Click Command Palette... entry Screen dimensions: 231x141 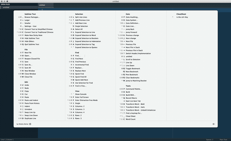click(x=134, y=89)
